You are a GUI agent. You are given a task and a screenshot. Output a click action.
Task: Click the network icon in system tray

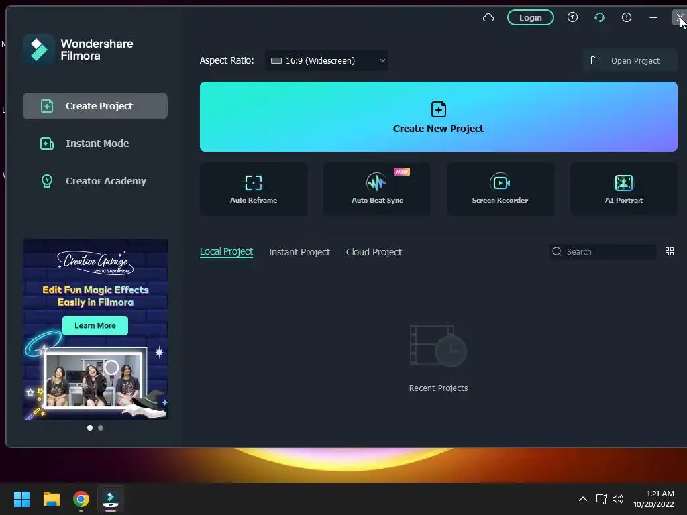601,499
